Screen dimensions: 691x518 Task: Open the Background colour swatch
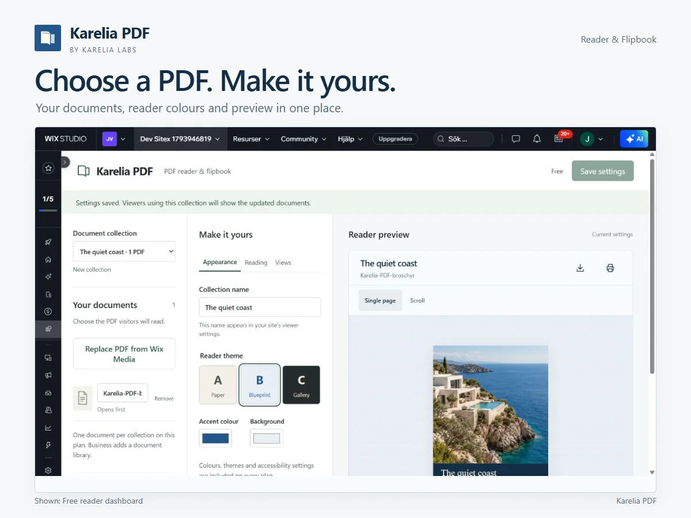(267, 438)
